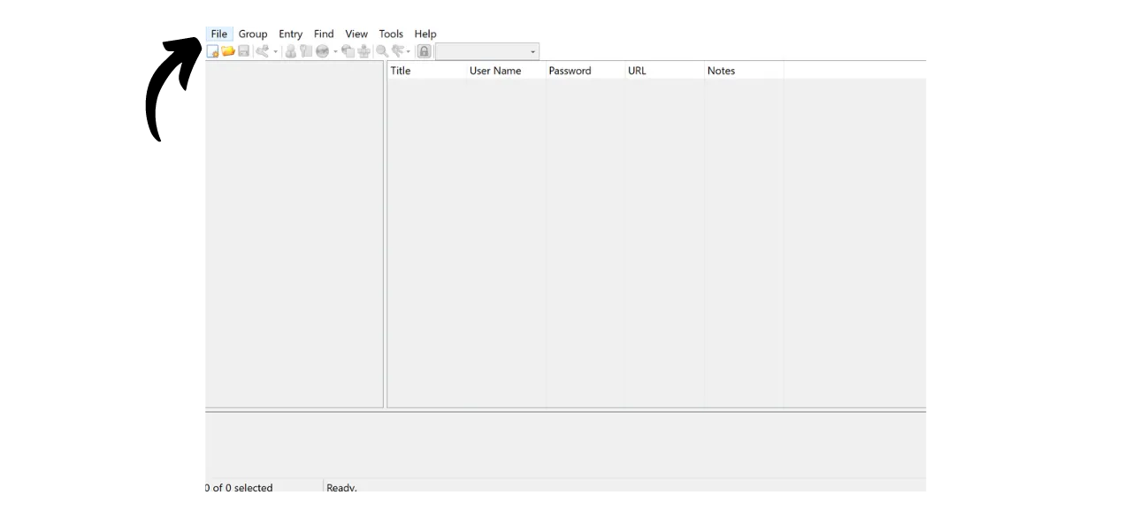Save the database with the disk icon
The height and width of the screenshot is (518, 1132).
(x=244, y=51)
